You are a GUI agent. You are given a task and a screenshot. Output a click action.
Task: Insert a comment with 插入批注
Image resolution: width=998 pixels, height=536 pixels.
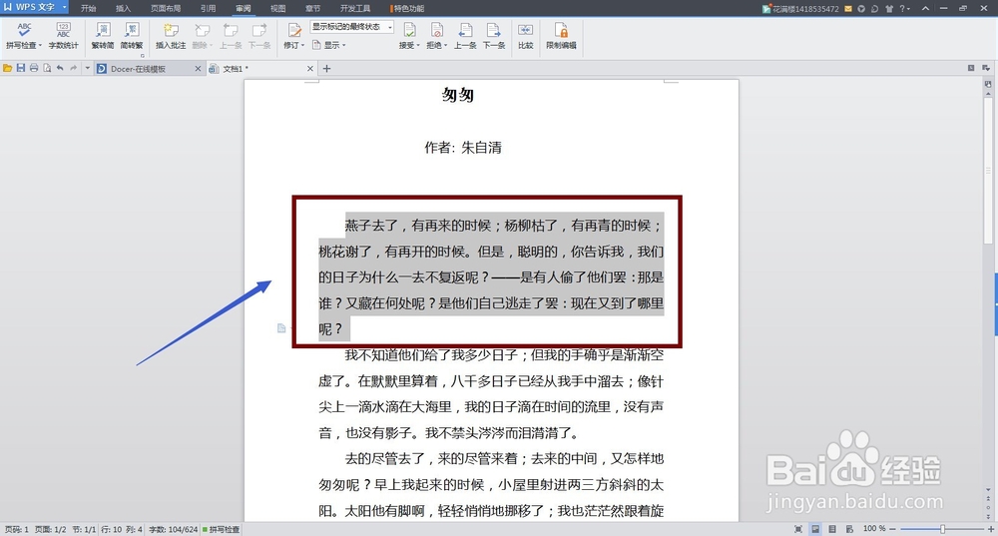(171, 36)
